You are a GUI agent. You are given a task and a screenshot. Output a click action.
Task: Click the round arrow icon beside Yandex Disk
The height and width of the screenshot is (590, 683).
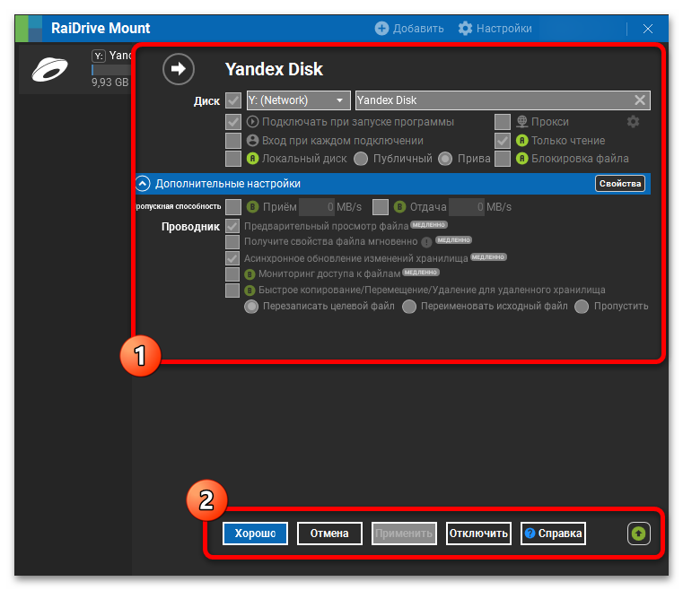tap(179, 69)
